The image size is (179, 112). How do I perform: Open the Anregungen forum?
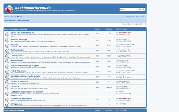(x=16, y=104)
